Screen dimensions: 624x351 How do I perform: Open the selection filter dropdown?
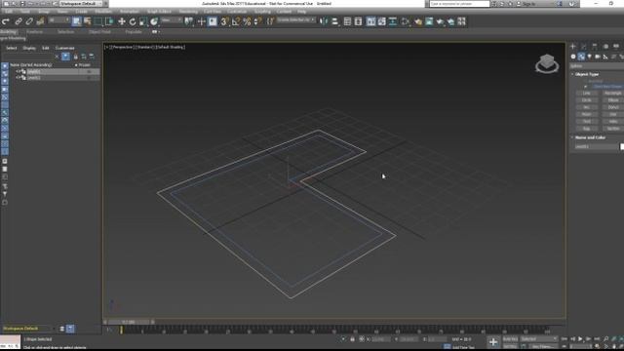coord(58,20)
